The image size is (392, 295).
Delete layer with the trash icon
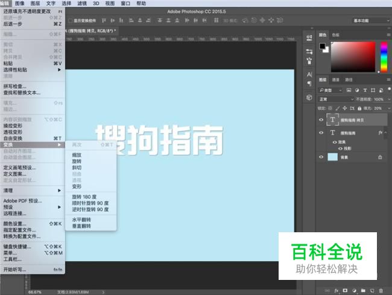[x=381, y=291]
